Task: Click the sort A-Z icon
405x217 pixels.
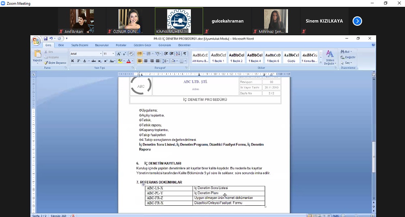Action: (178, 54)
